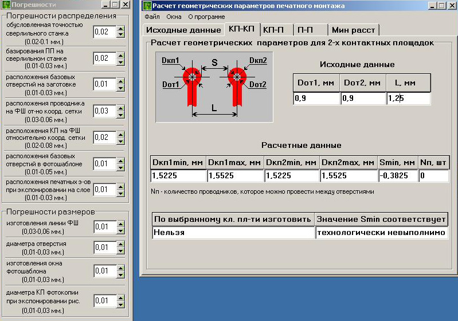Decrease изготовления окна фотошаблона error value

pos(120,274)
